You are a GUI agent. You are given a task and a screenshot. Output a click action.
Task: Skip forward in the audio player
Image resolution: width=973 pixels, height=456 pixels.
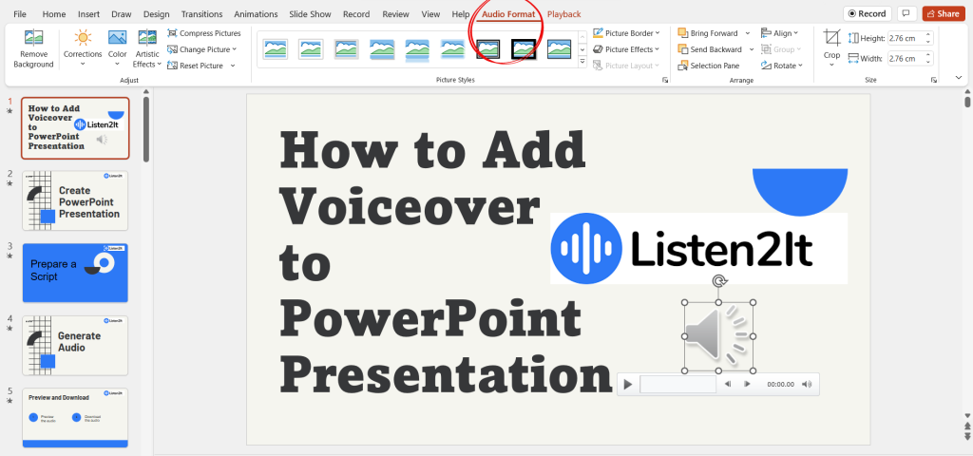click(x=747, y=384)
